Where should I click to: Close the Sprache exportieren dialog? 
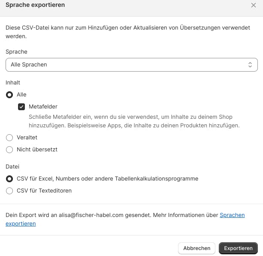pos(253,5)
